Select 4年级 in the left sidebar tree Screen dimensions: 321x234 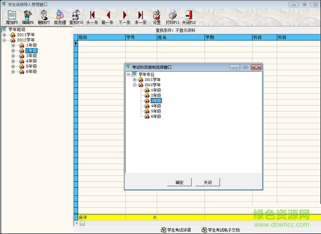(x=31, y=61)
